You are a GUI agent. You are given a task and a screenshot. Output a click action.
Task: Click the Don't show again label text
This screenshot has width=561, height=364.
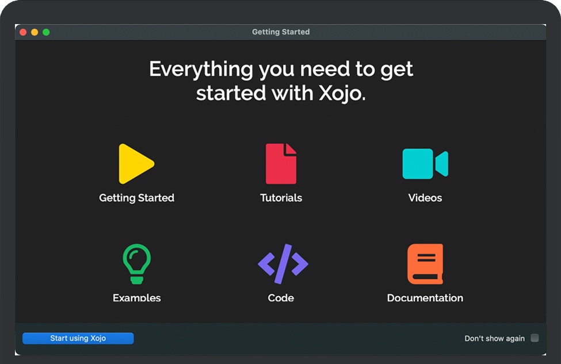coord(494,339)
